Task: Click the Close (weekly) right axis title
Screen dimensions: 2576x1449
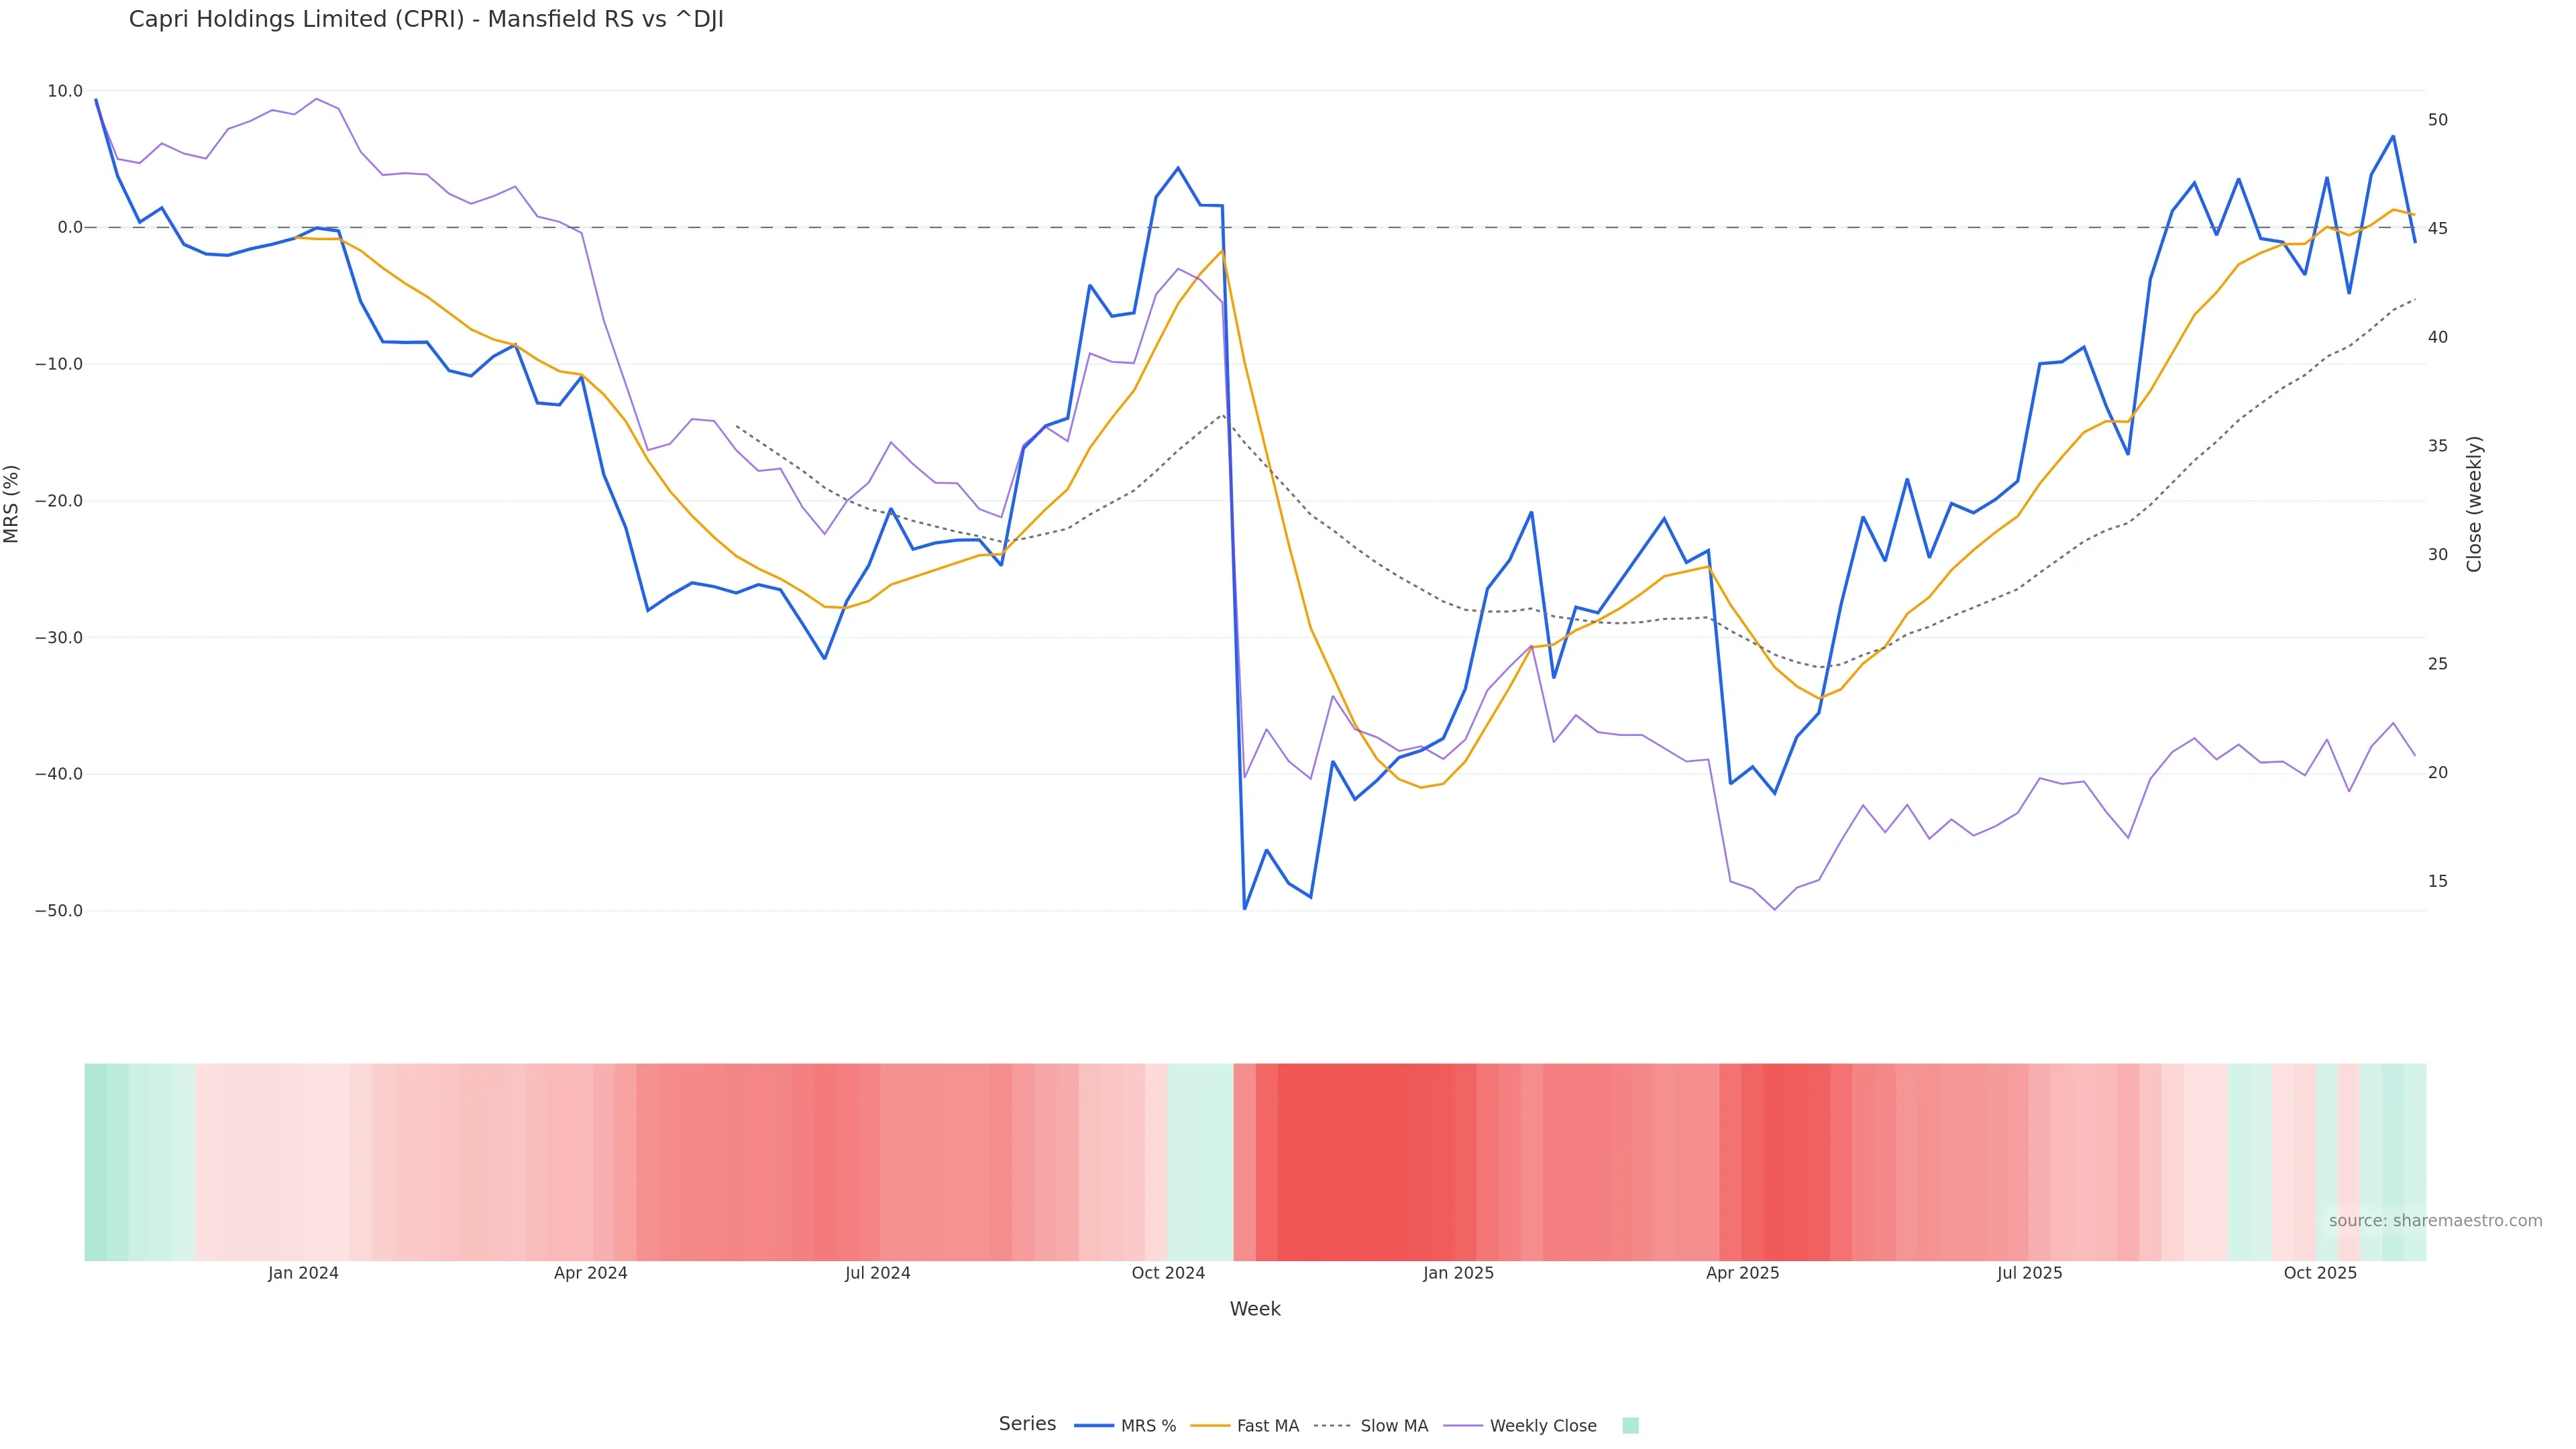Action: [x=2474, y=504]
